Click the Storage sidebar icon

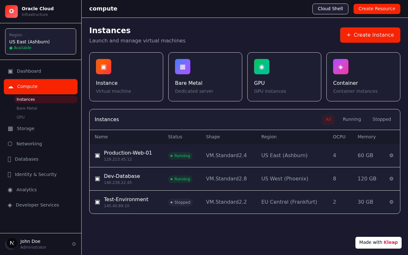(11, 128)
